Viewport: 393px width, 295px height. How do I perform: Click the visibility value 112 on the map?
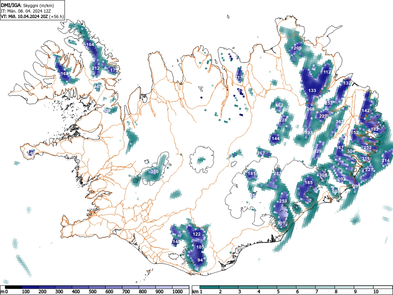(327, 72)
